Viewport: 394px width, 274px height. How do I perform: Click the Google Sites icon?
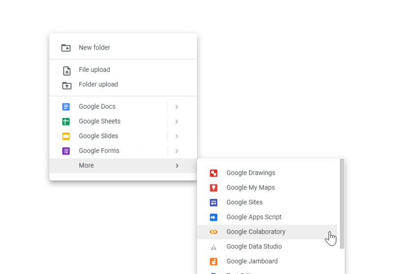[213, 203]
